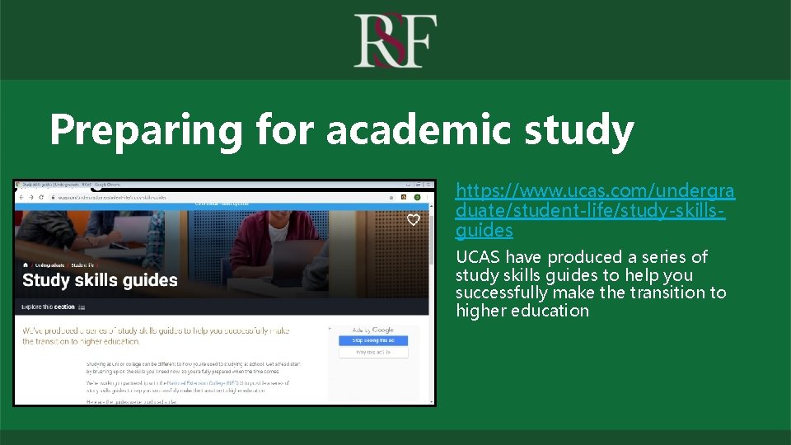Click the orange extension icon in Chrome toolbar
This screenshot has height=445, width=791.
pyautogui.click(x=404, y=197)
